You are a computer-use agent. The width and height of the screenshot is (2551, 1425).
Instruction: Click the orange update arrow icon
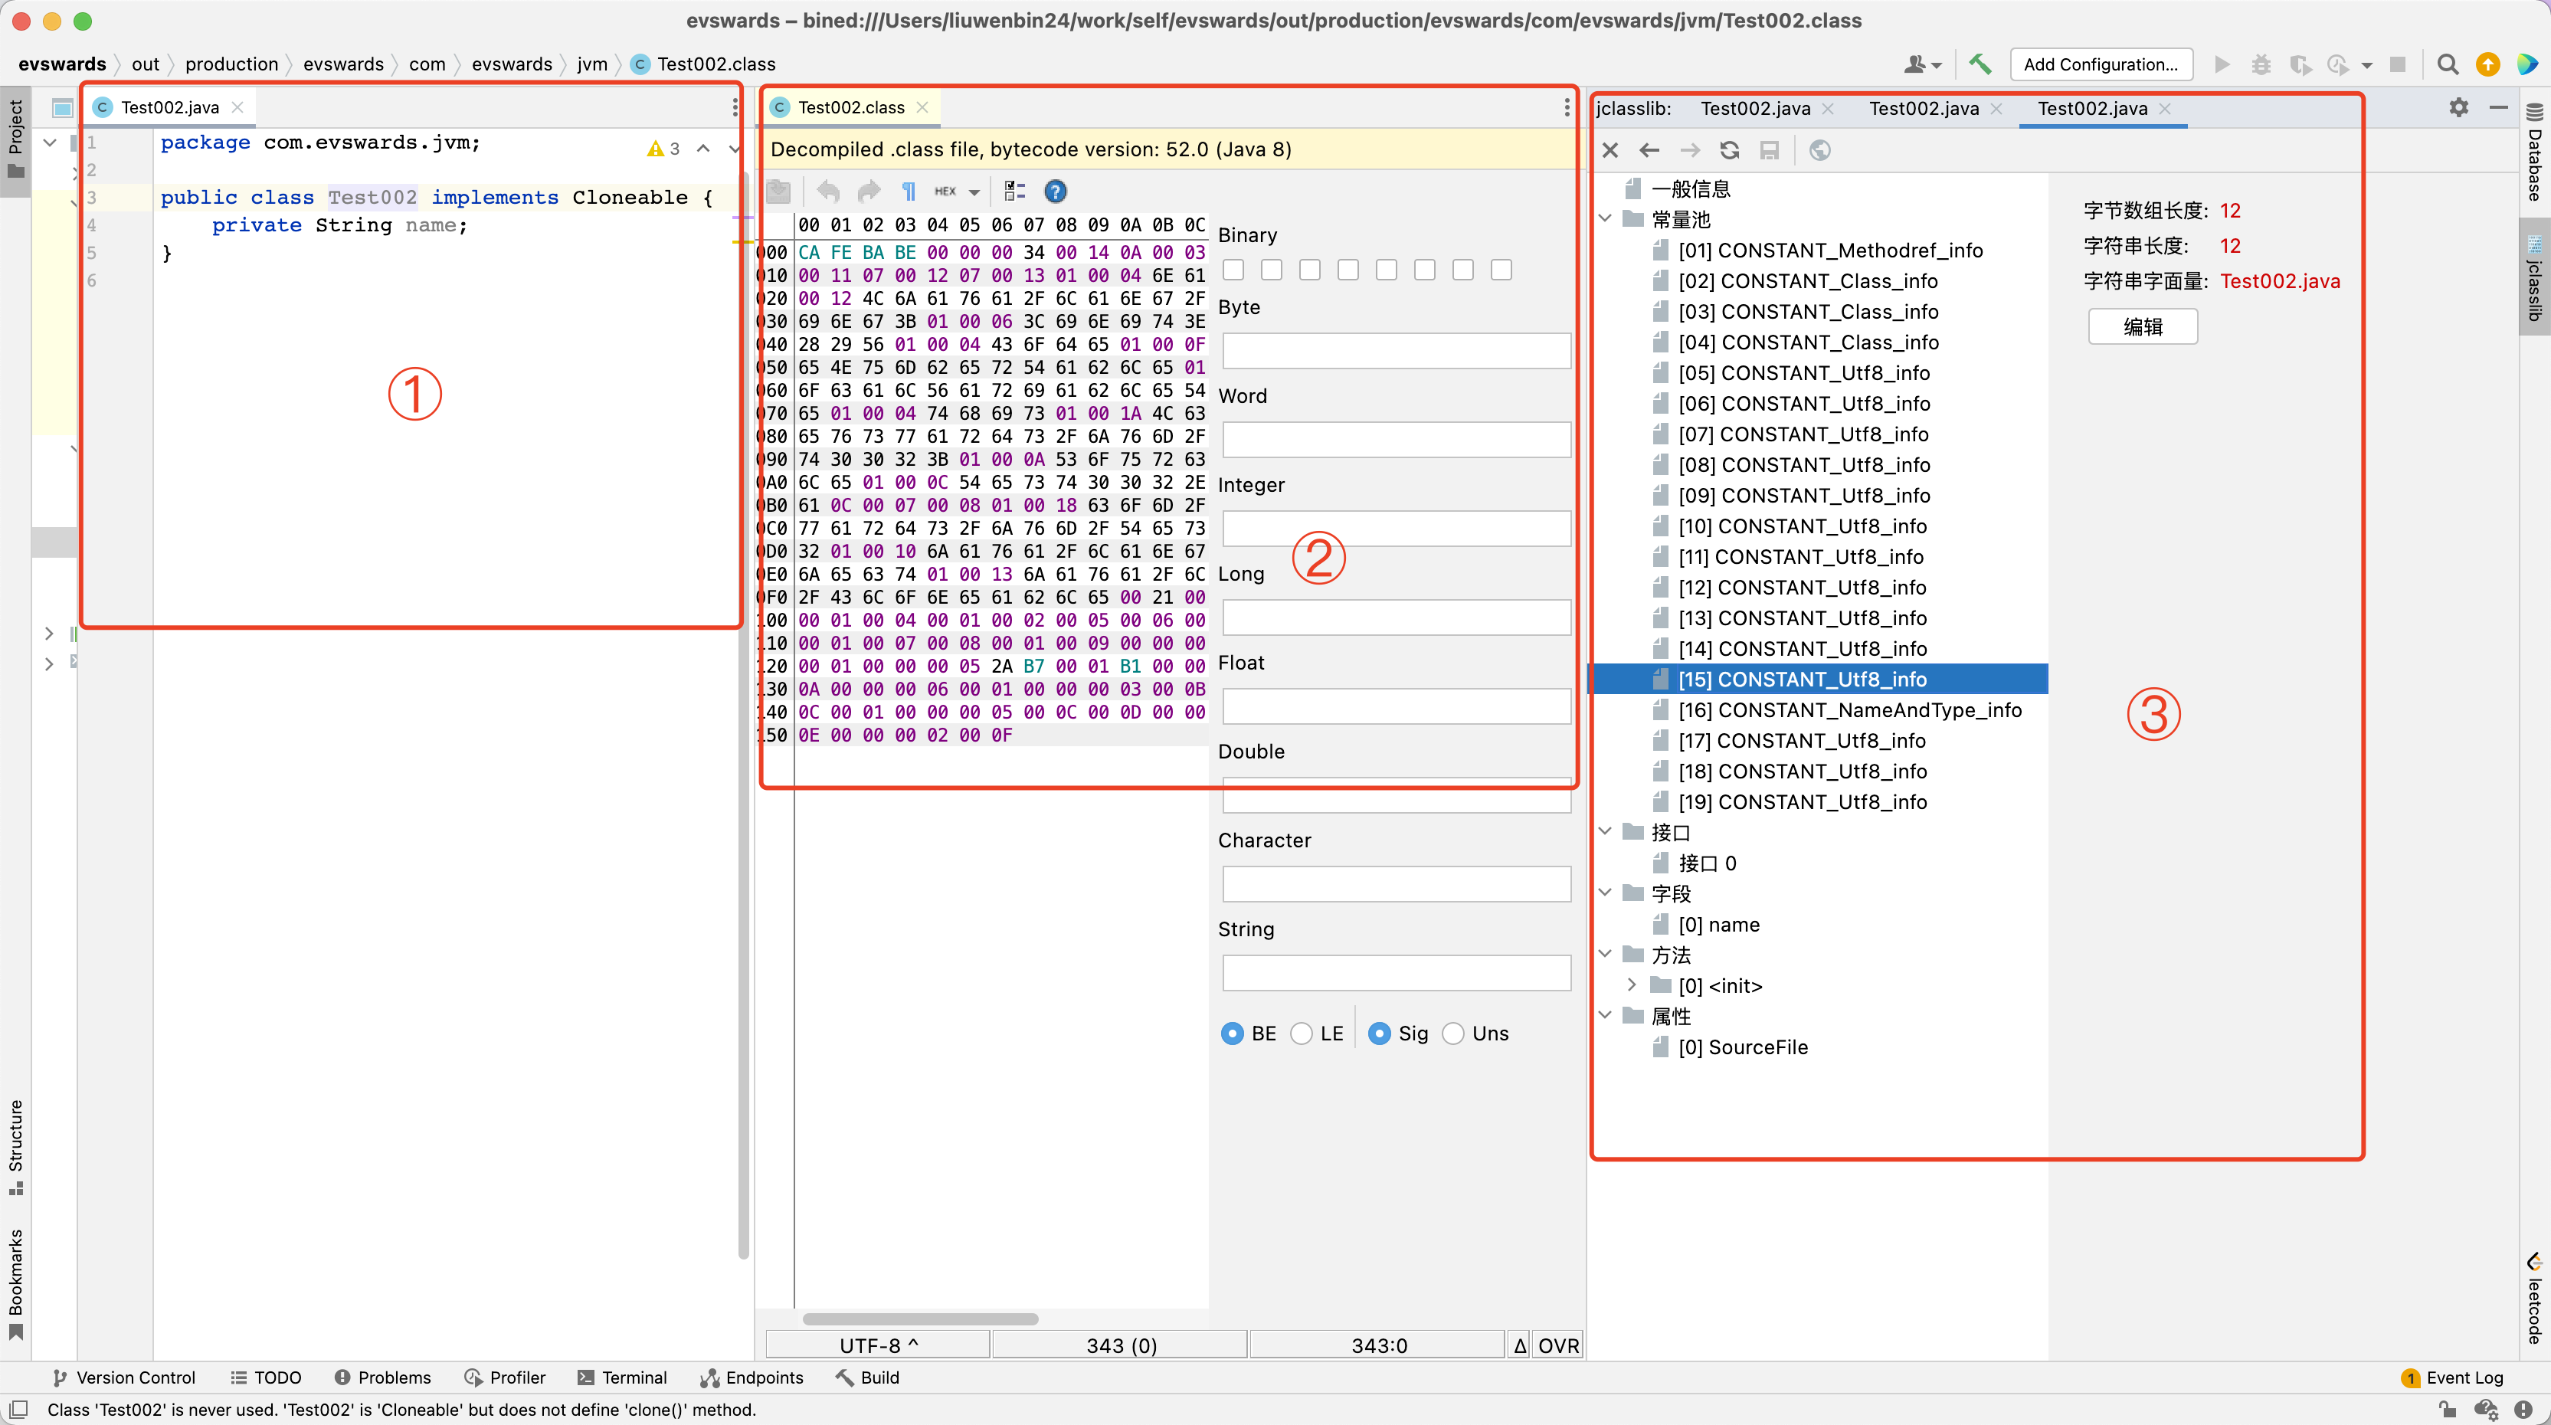tap(2487, 64)
